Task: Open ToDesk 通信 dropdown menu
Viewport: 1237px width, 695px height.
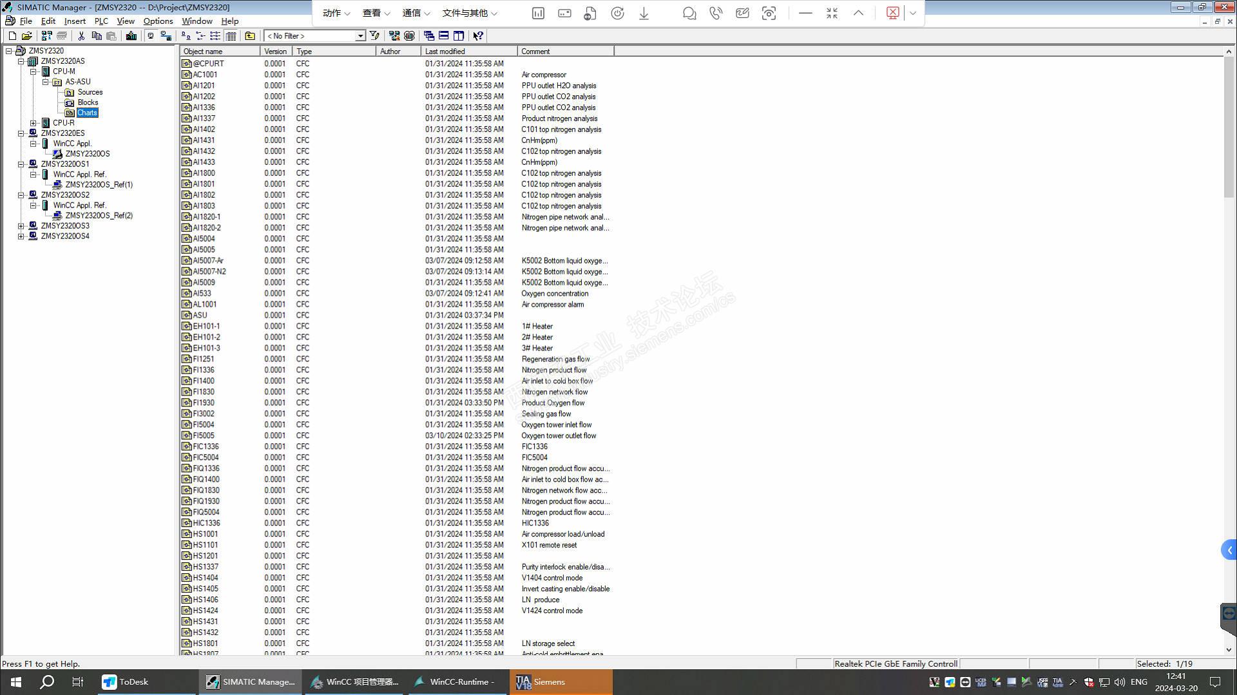Action: (x=416, y=13)
